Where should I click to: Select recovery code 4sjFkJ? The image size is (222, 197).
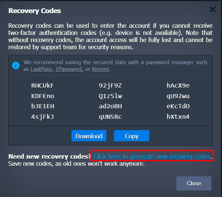[x=43, y=117]
